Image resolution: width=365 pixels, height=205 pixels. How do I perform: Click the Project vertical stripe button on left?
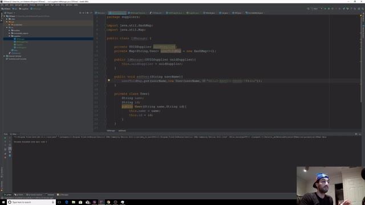click(x=1, y=17)
